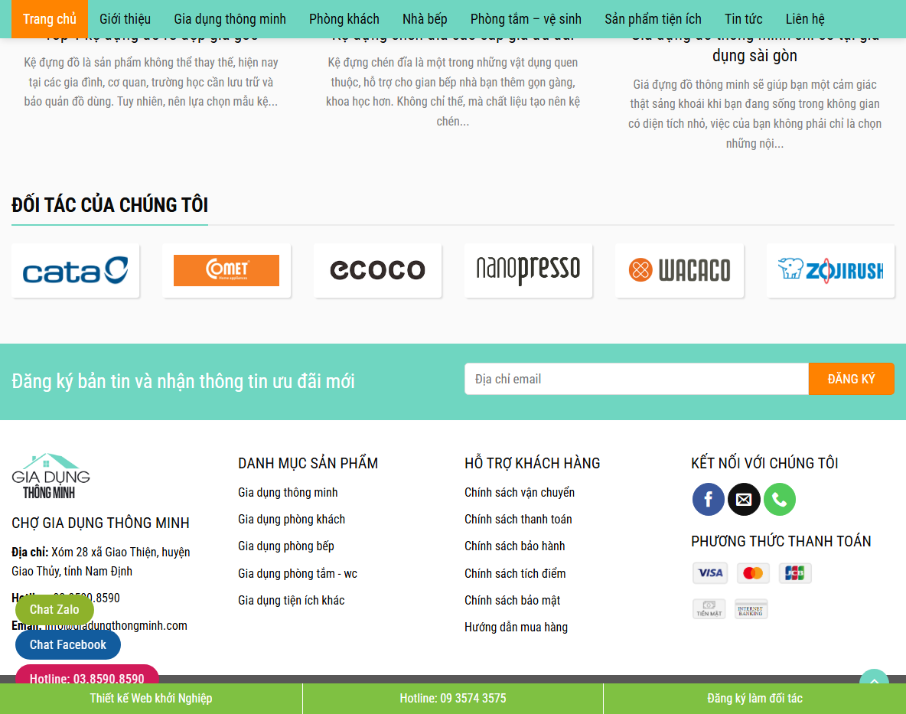Click the email envelope icon
This screenshot has height=714, width=906.
pos(744,499)
